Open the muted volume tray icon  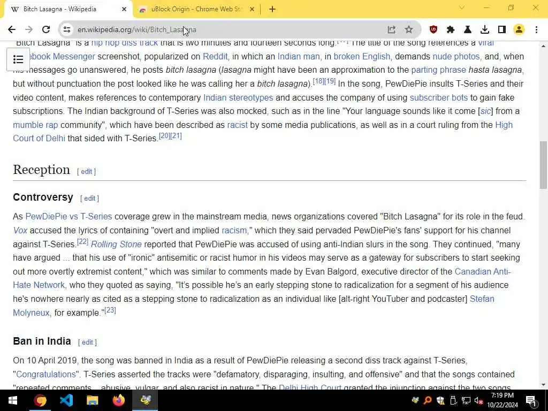pos(479,401)
